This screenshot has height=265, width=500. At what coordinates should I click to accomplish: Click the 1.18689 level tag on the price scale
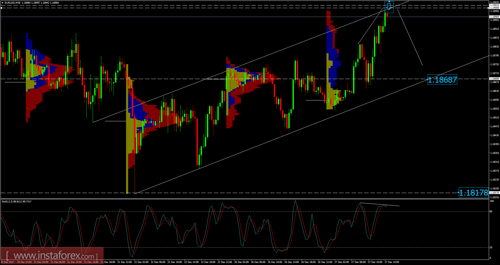click(495, 79)
